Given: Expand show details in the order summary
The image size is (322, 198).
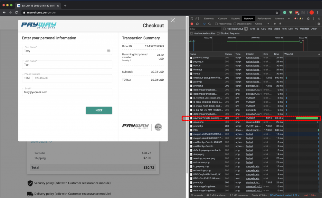Looking at the screenshot, I should [41, 142].
